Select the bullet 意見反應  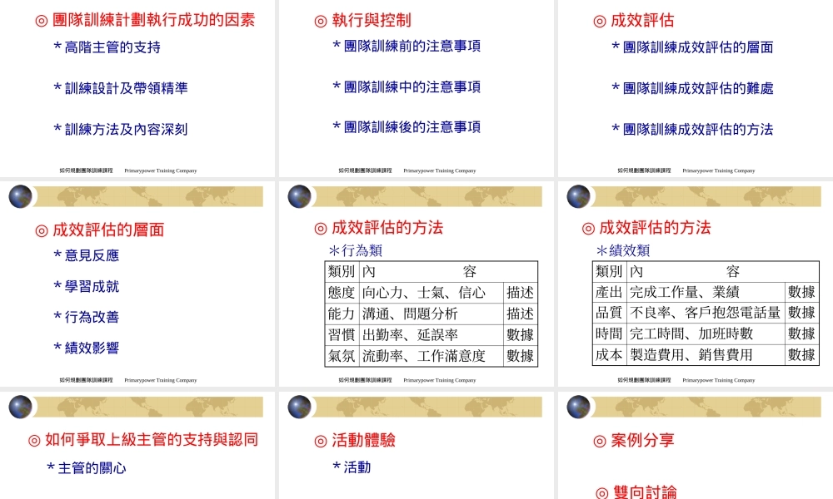coord(86,255)
